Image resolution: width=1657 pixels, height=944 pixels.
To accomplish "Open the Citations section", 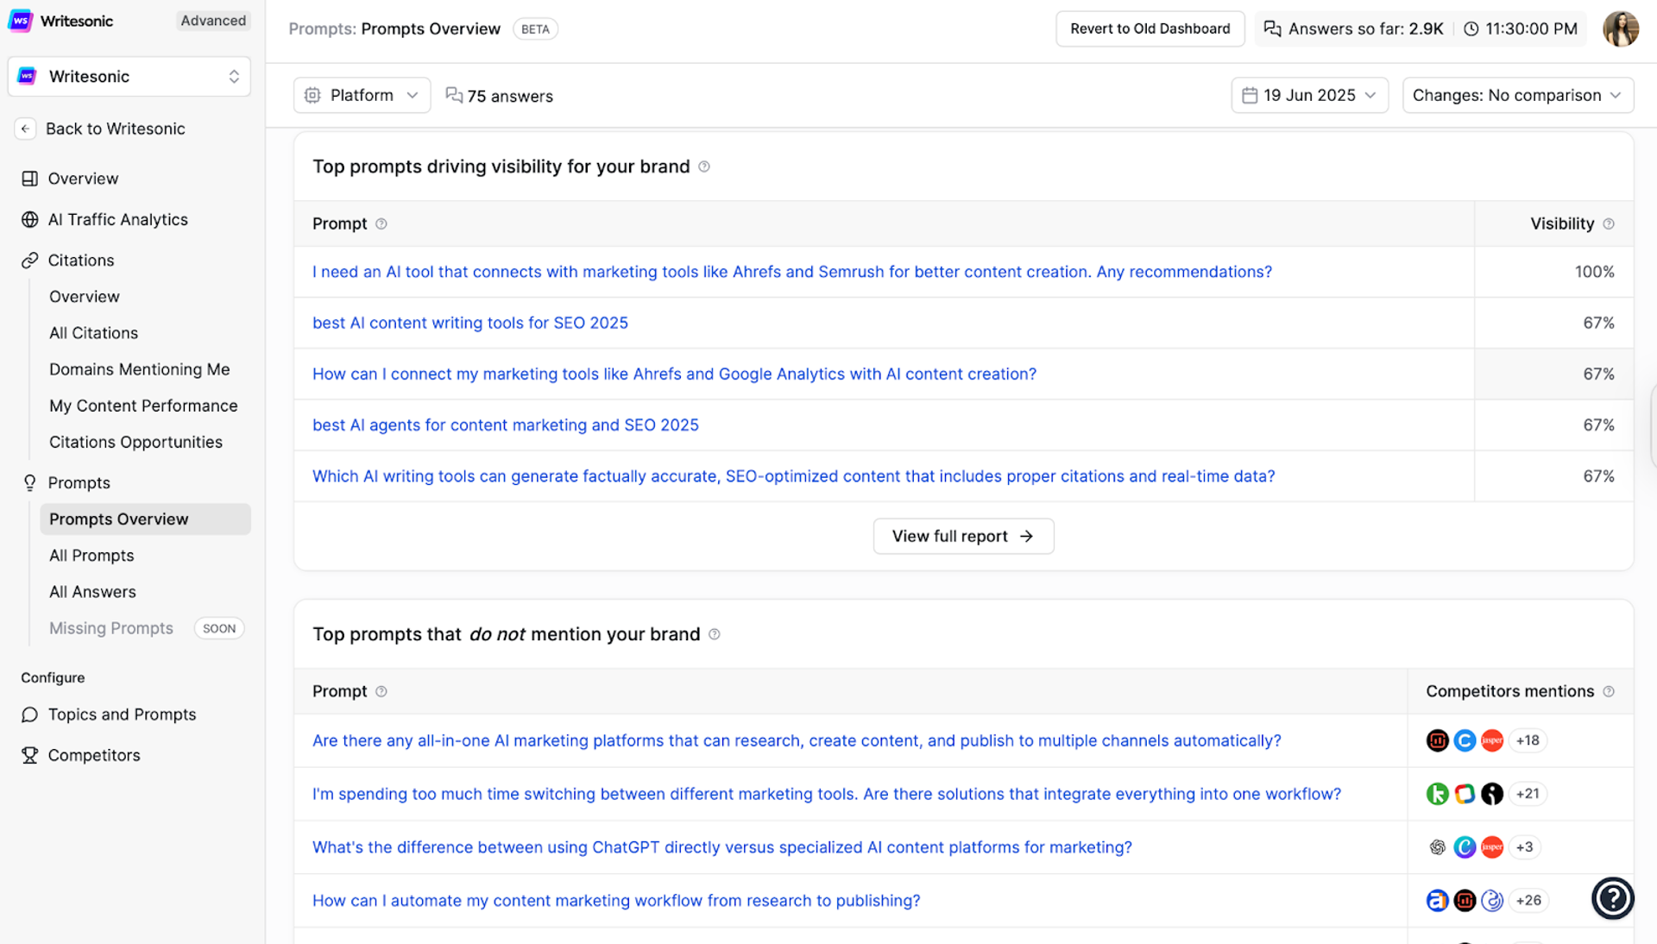I will point(81,260).
